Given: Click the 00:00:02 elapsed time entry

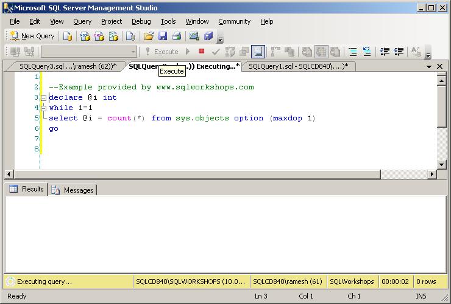Looking at the screenshot, I should (395, 282).
